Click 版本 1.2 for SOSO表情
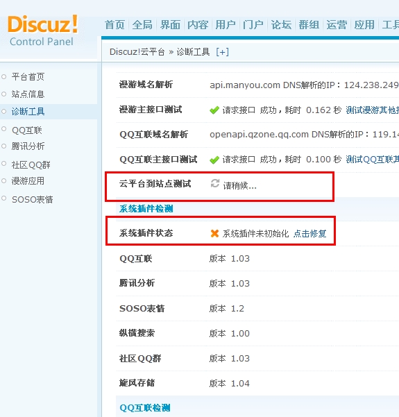The height and width of the screenshot is (417, 399). tap(227, 309)
